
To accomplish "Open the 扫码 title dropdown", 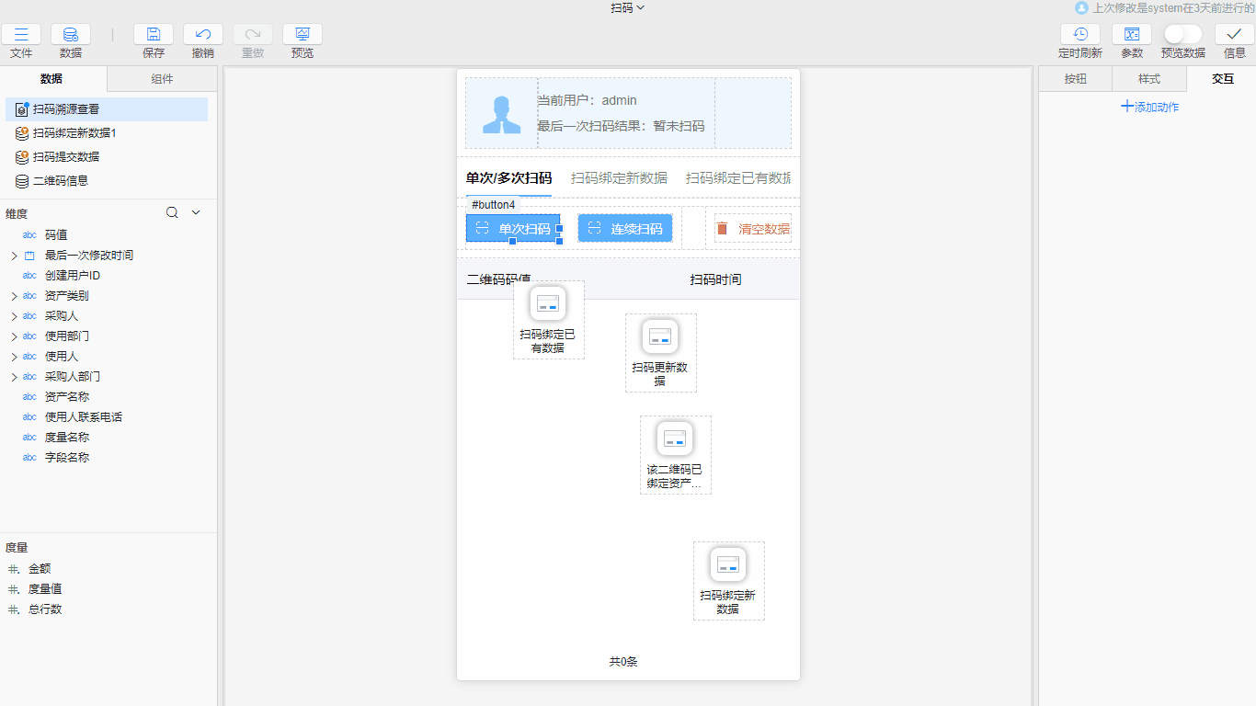I will 628,8.
